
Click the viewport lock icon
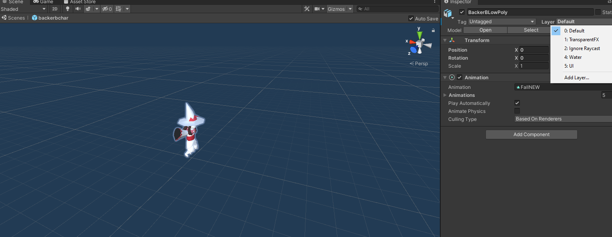[433, 30]
